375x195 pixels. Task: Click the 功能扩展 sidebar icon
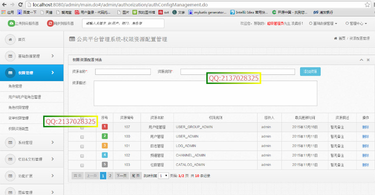(x=10, y=176)
